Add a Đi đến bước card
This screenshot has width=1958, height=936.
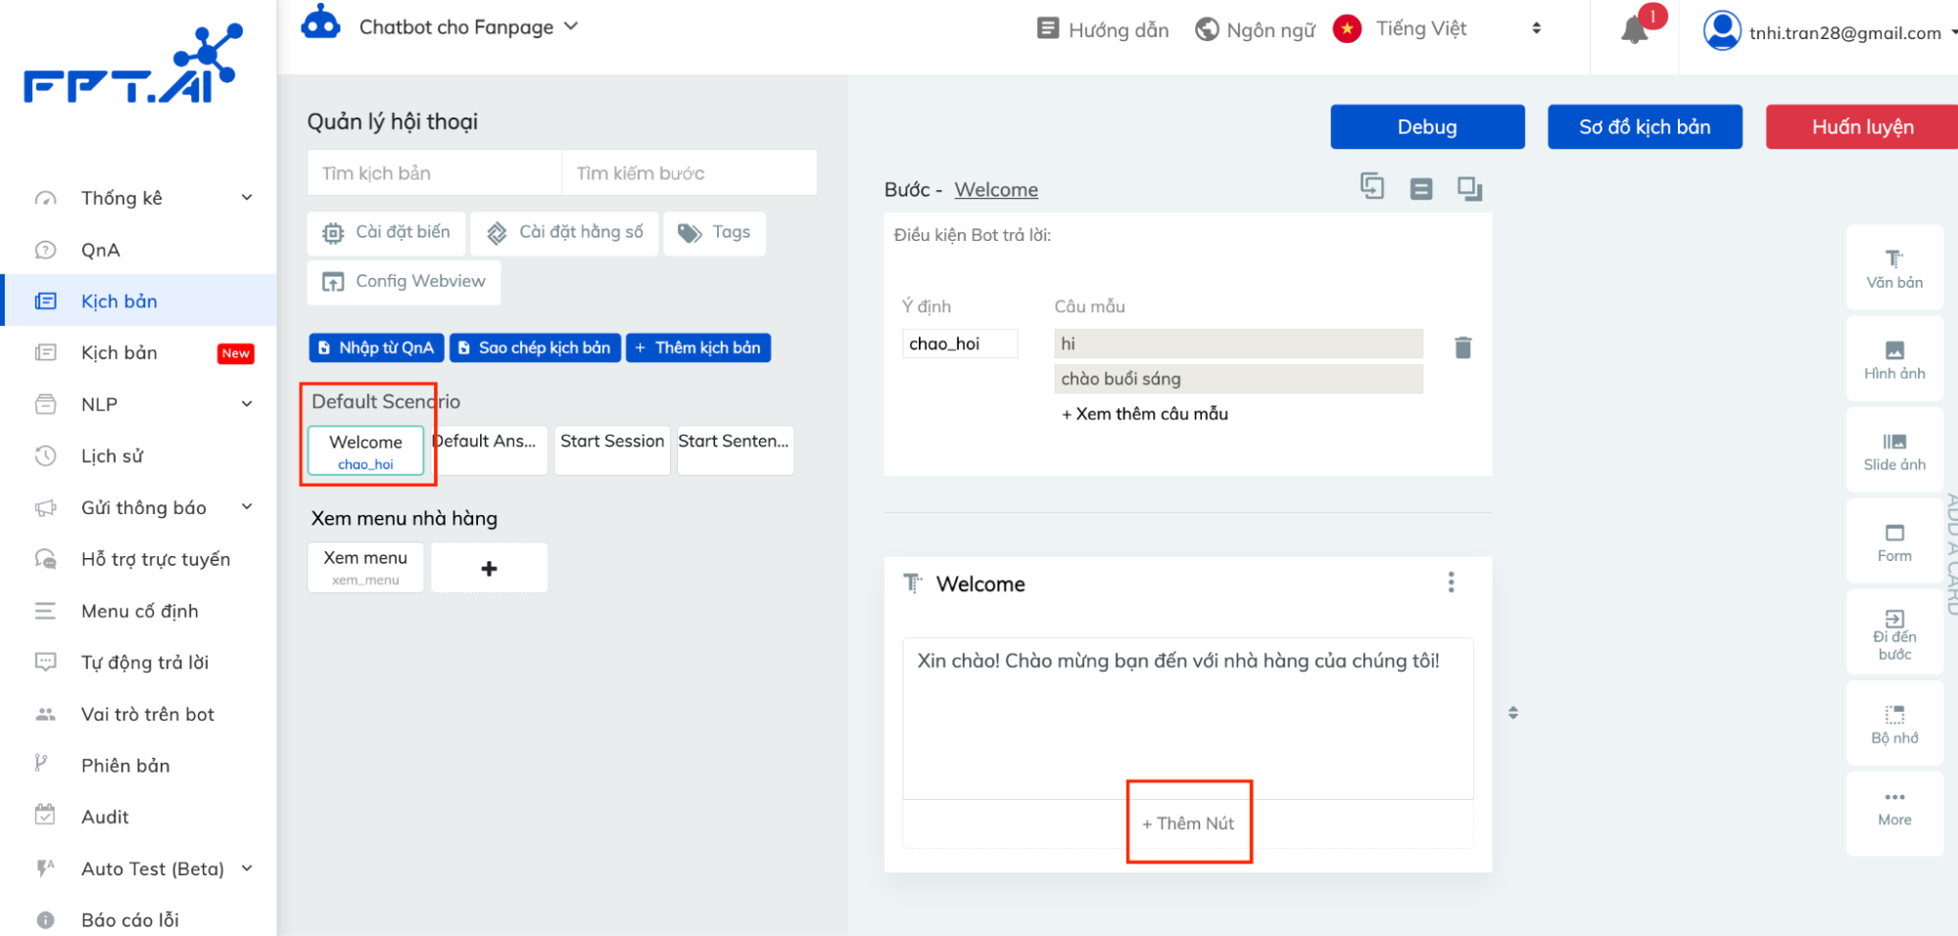1893,633
